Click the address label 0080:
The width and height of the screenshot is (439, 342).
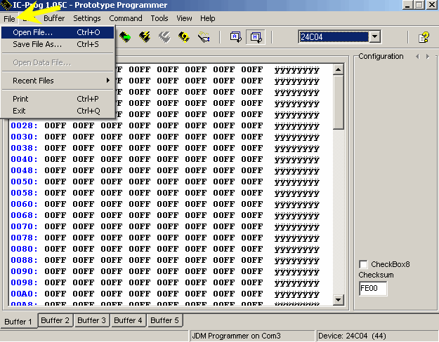tap(24, 249)
